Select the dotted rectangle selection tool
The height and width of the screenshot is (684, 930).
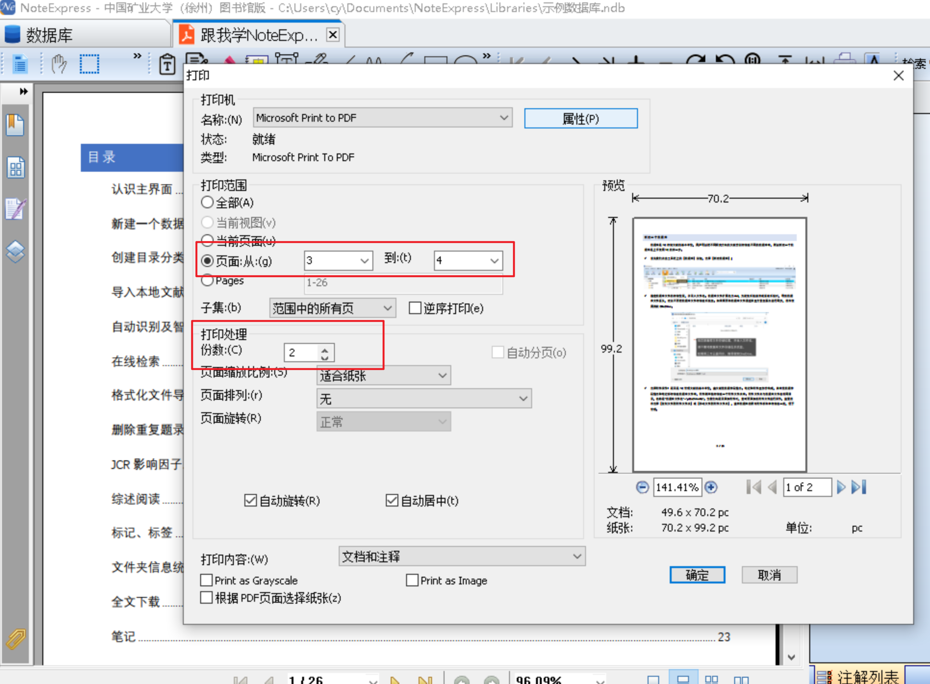click(89, 64)
